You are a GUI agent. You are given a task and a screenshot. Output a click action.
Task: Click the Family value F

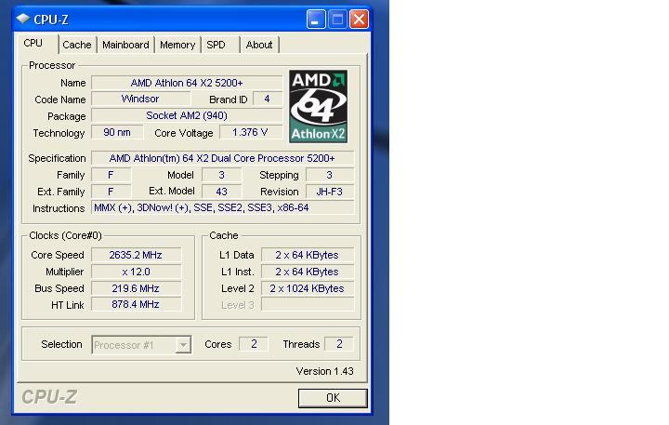[111, 175]
